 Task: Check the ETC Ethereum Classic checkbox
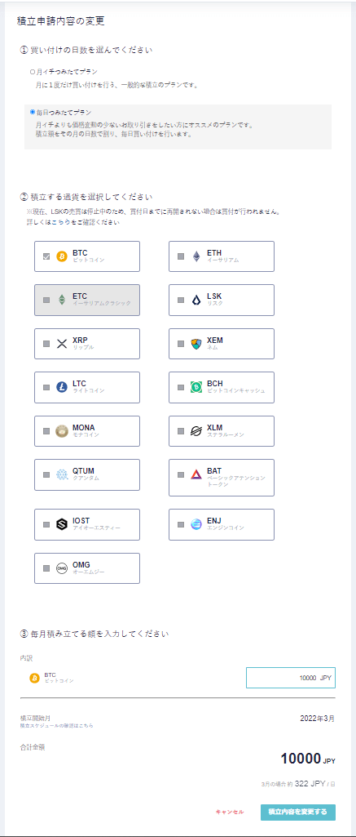[x=46, y=300]
